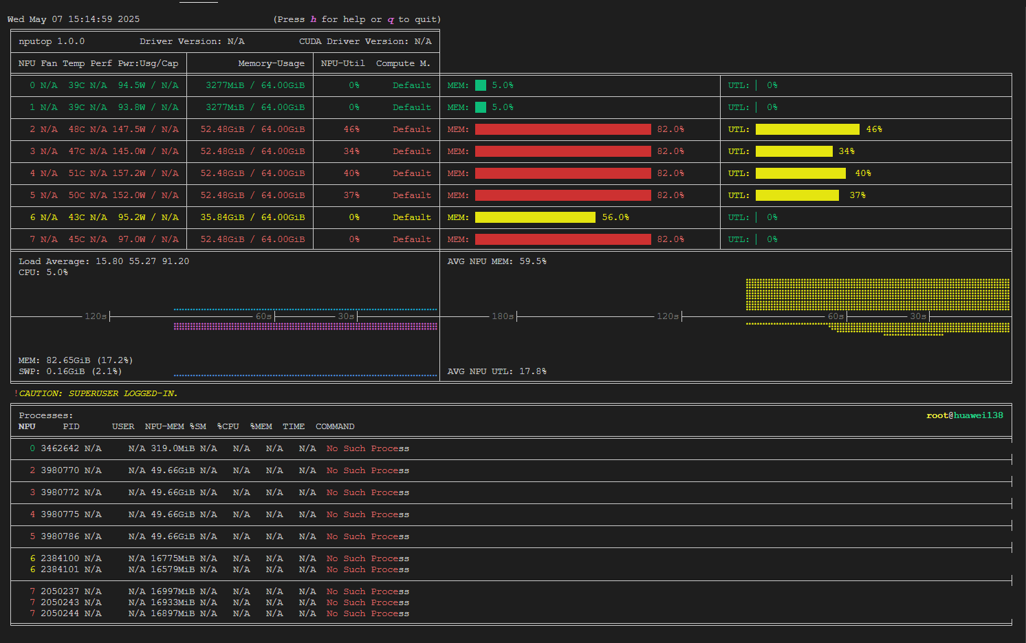Select process row with PID 3980772

pyautogui.click(x=511, y=492)
